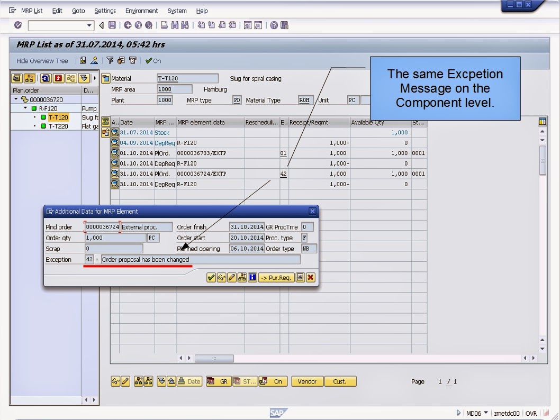Click the Hide Overview Tree button
This screenshot has width=560, height=420.
coord(41,60)
